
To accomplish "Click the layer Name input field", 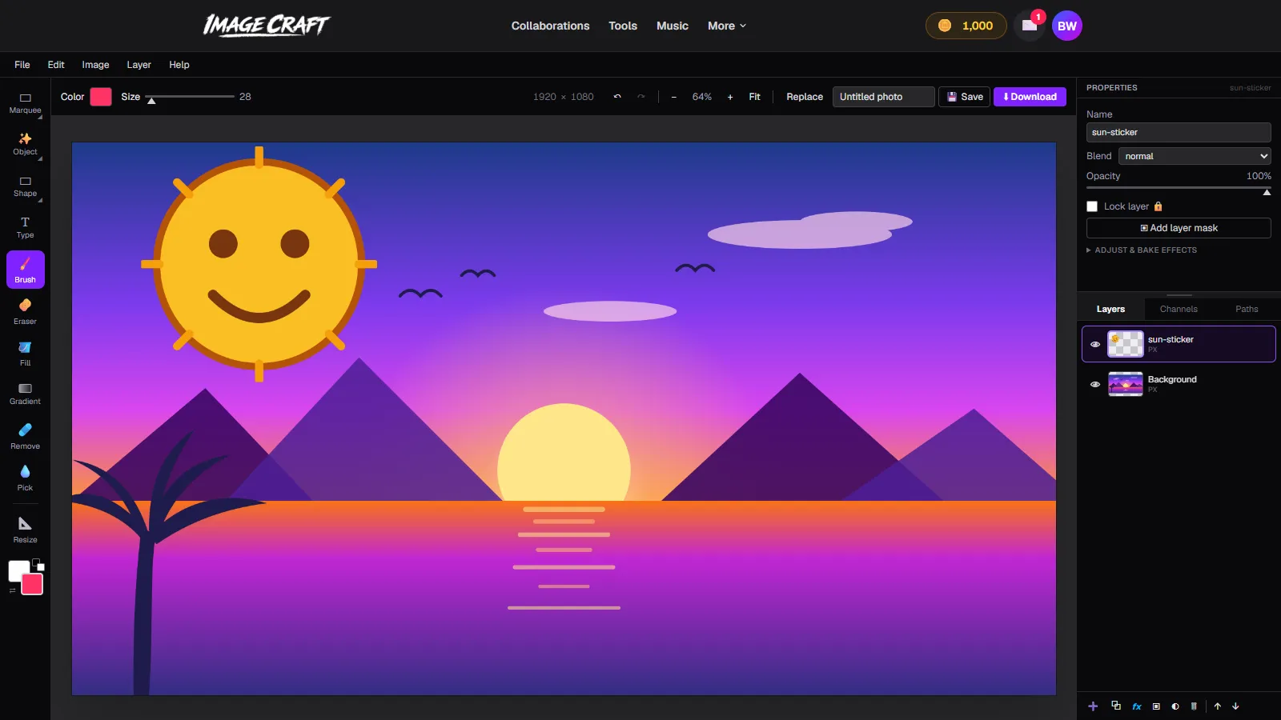I will (1179, 133).
